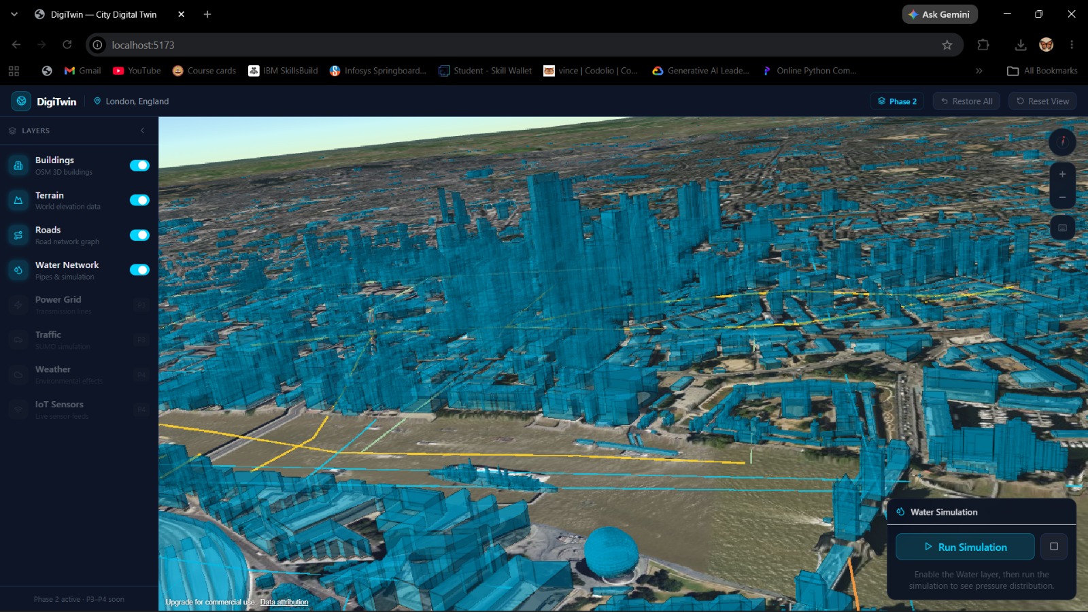Image resolution: width=1088 pixels, height=612 pixels.
Task: Click the Reset View button
Action: point(1042,101)
